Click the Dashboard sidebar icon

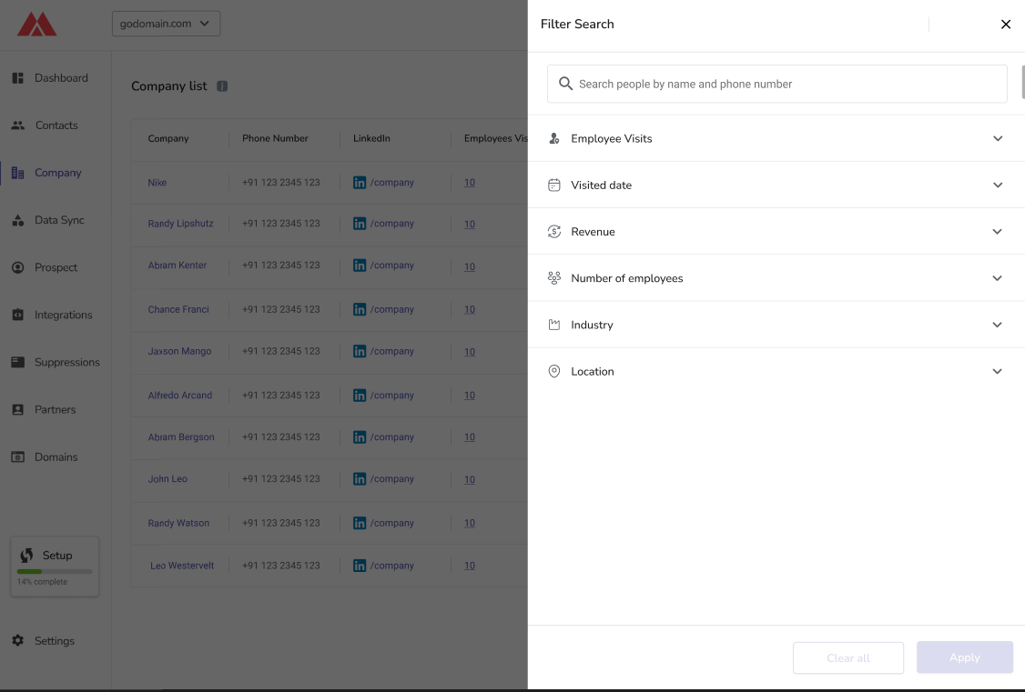17,77
